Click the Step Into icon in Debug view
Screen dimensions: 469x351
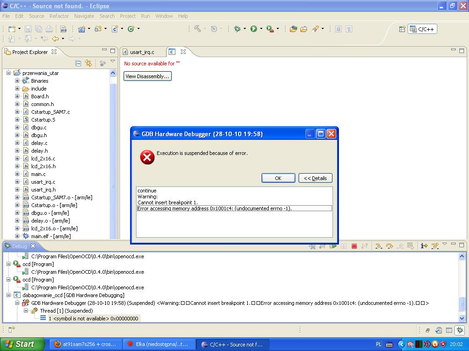379,246
